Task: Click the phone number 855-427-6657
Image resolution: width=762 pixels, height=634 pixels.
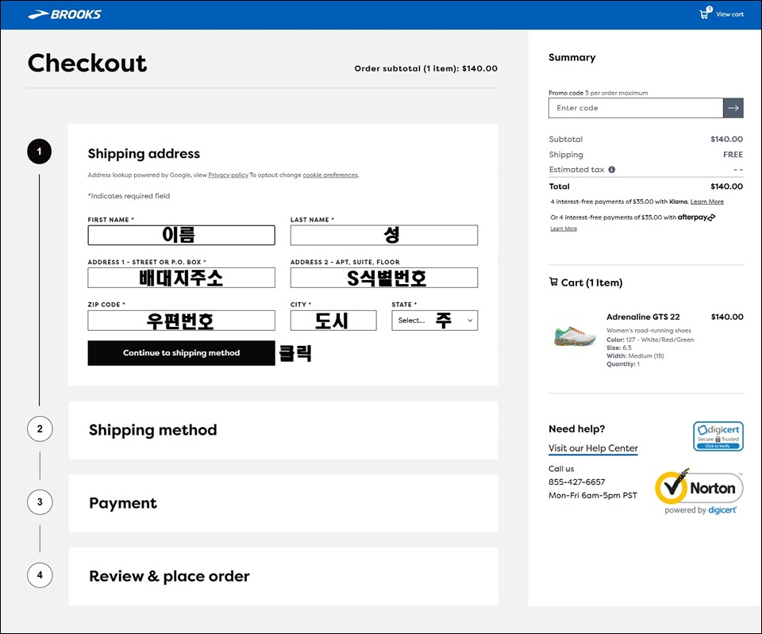Action: pyautogui.click(x=576, y=482)
